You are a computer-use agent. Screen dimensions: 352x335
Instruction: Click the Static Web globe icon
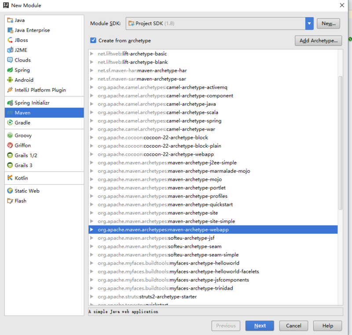[10, 191]
